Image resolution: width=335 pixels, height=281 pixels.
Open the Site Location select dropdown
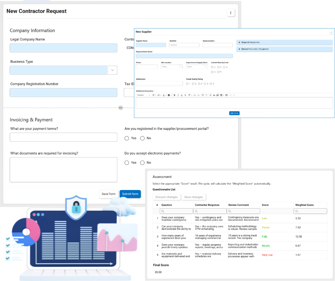(171, 67)
